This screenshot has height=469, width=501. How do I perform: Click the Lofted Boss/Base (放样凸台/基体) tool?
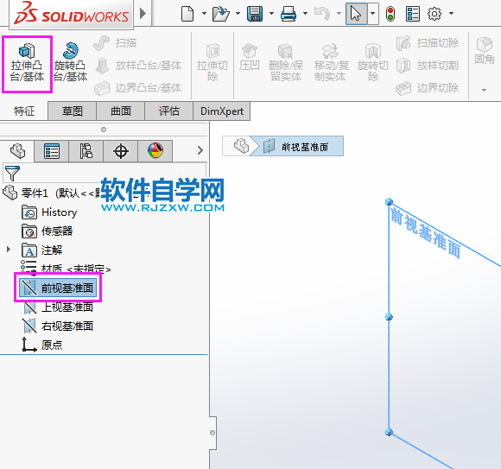pos(138,66)
